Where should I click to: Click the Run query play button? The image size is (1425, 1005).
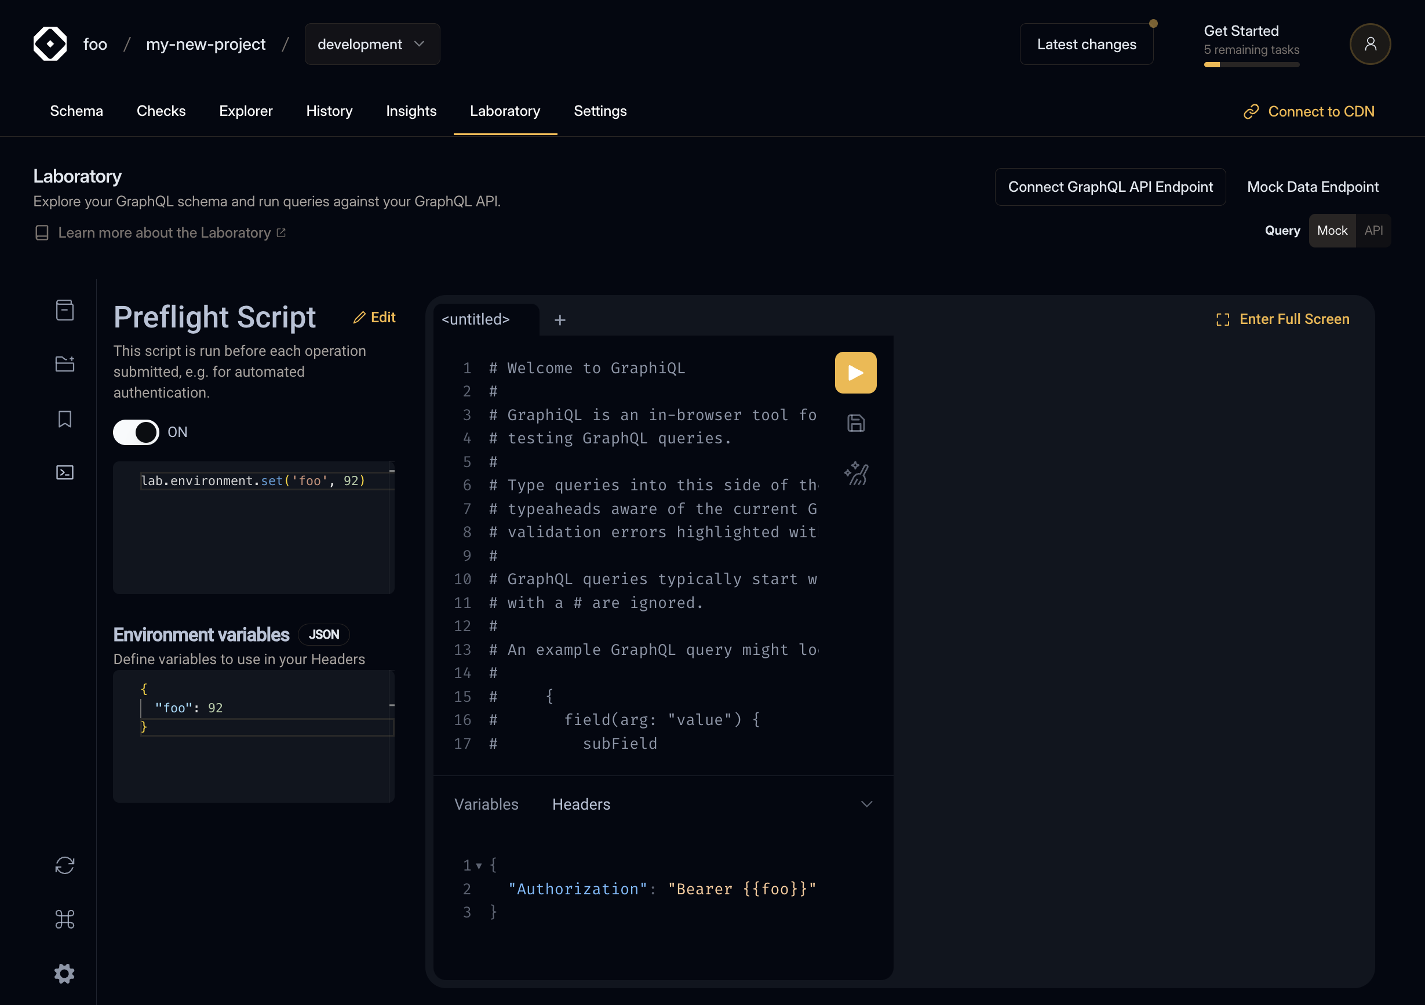(x=857, y=372)
